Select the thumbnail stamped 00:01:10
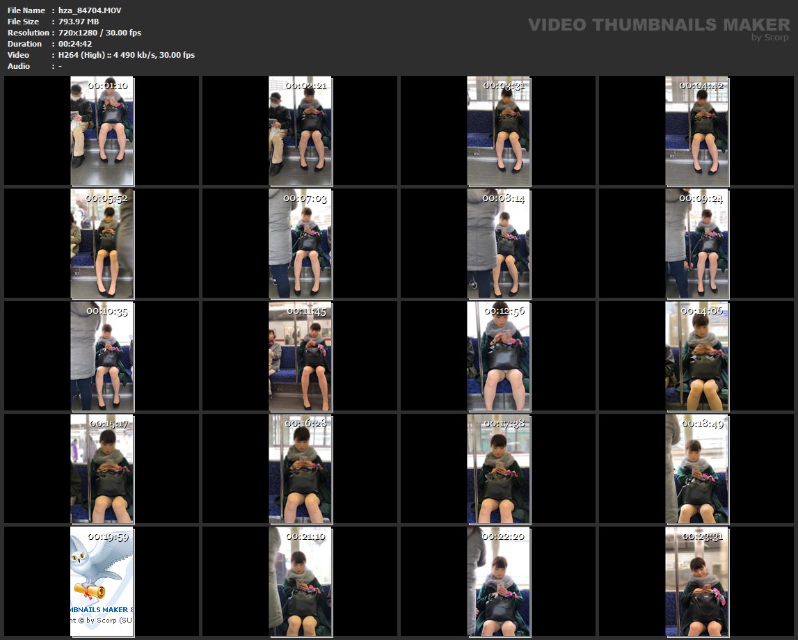 click(102, 131)
